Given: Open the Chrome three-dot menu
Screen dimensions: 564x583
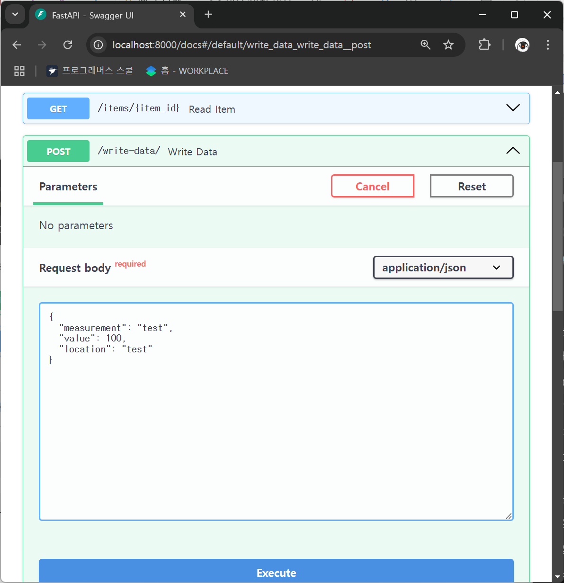Looking at the screenshot, I should [x=548, y=45].
